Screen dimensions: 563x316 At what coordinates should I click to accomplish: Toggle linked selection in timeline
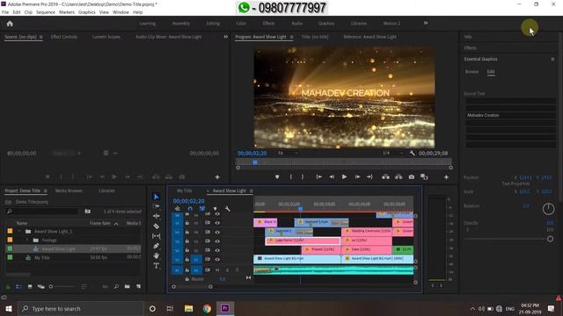[202, 209]
